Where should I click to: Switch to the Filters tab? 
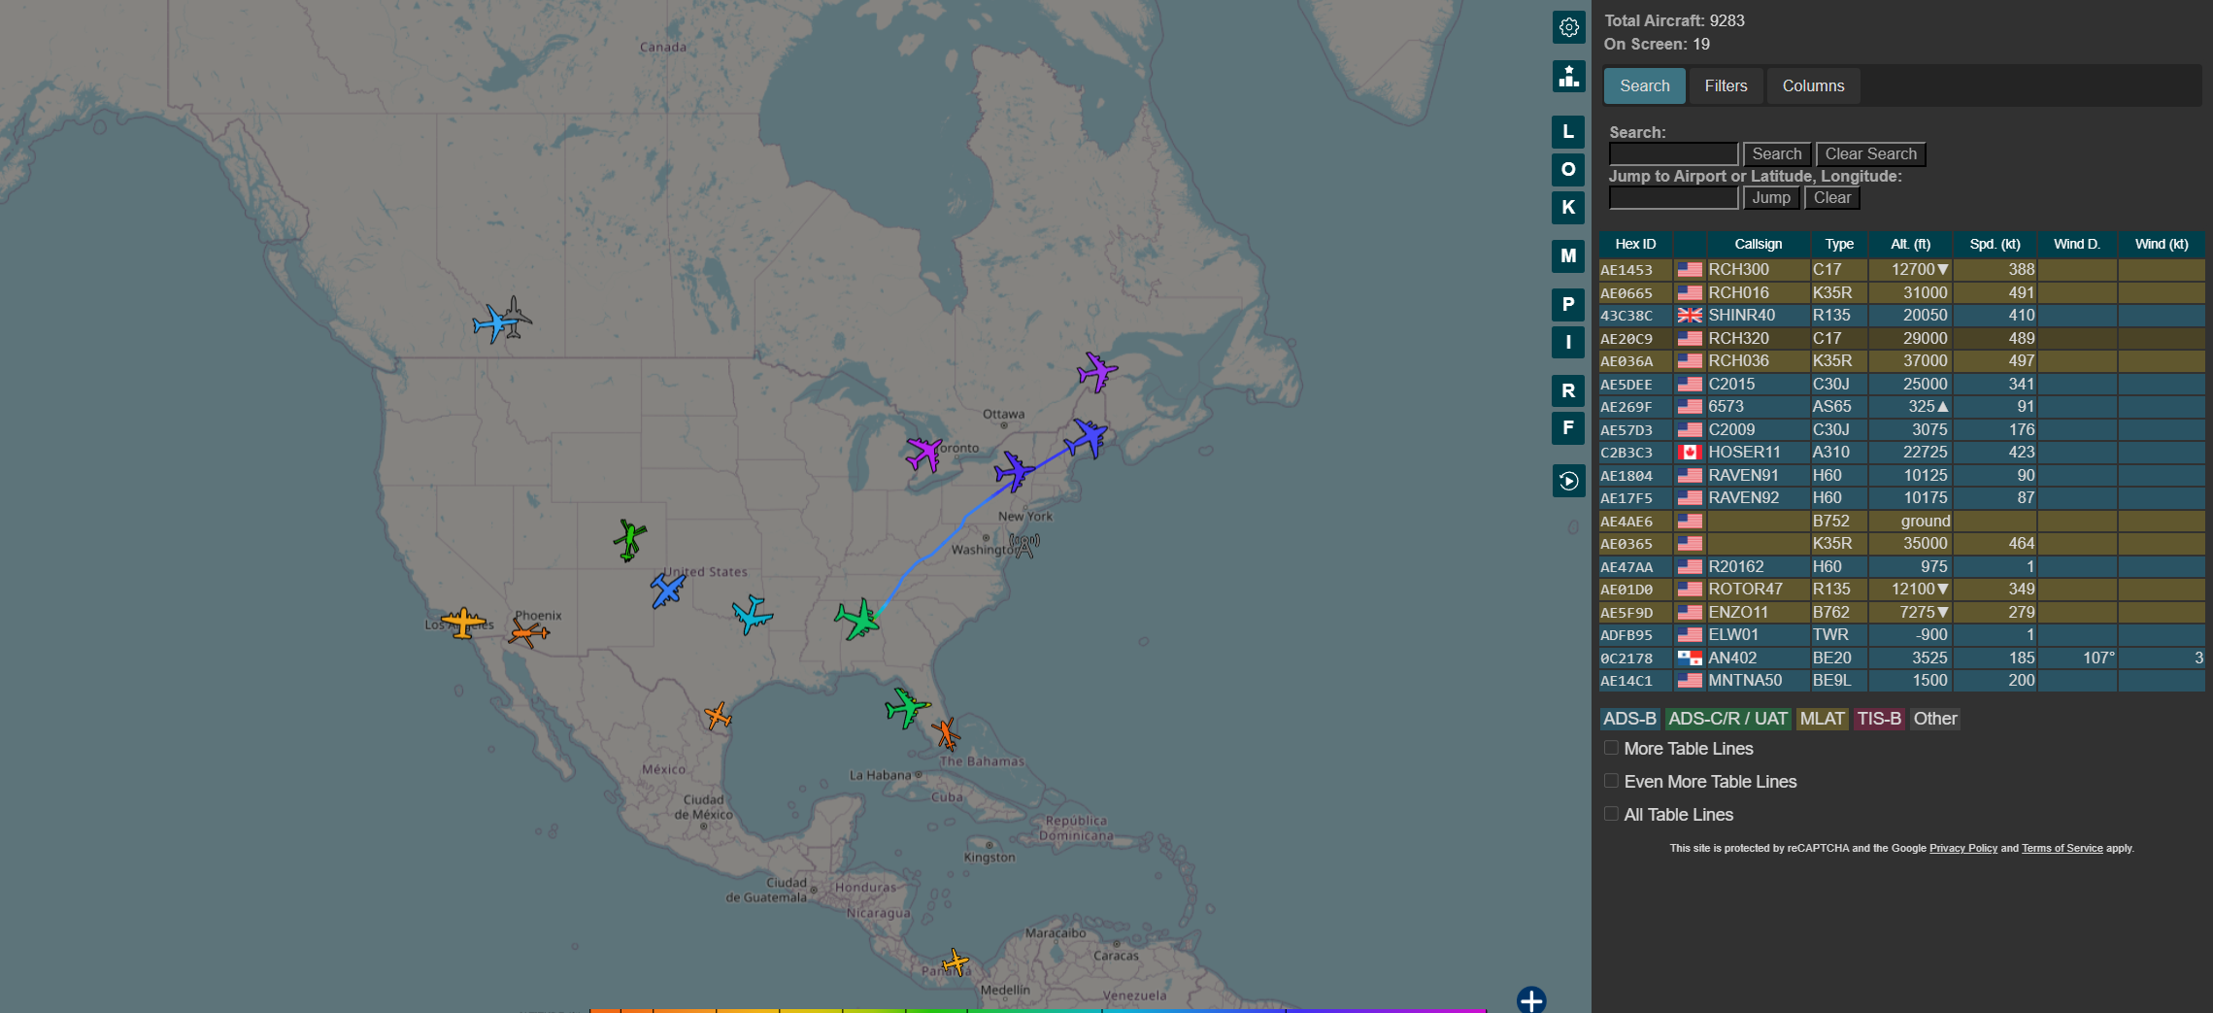pyautogui.click(x=1726, y=85)
